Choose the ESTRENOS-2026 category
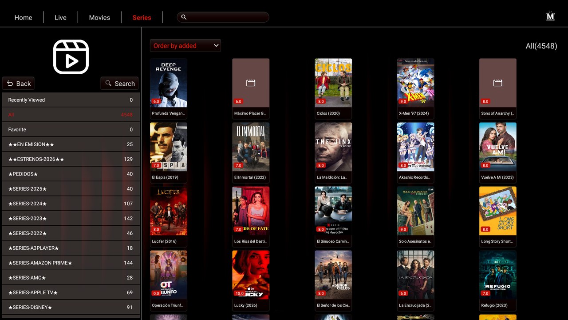The height and width of the screenshot is (320, 568). click(71, 159)
